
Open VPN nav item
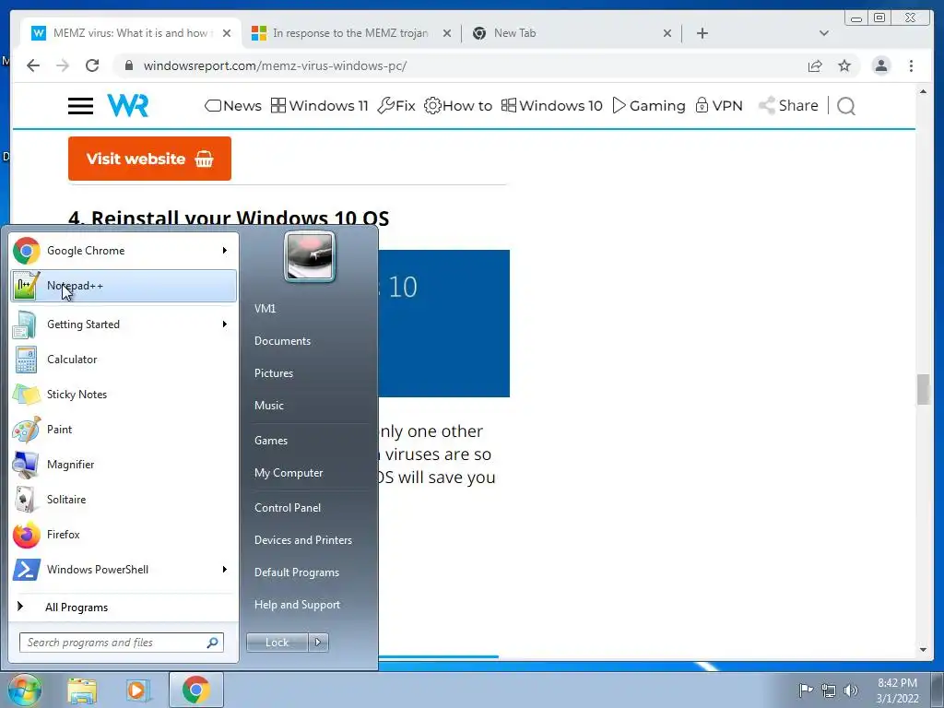[x=719, y=106]
